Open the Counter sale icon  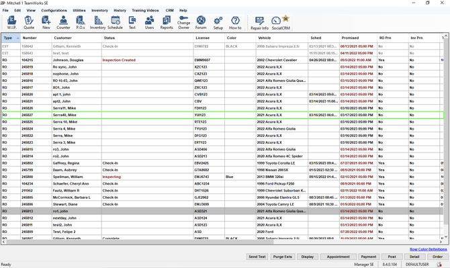tap(63, 23)
